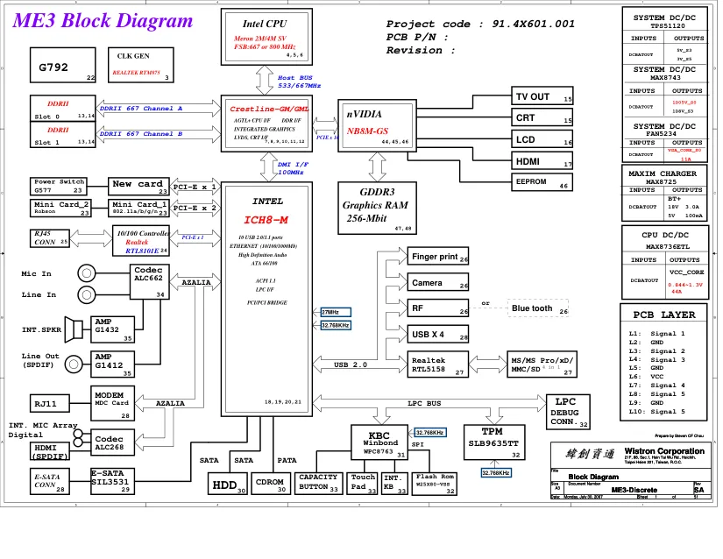The height and width of the screenshot is (559, 723).
Task: Select the nVIDIA NB8M-GS block
Action: [377, 125]
